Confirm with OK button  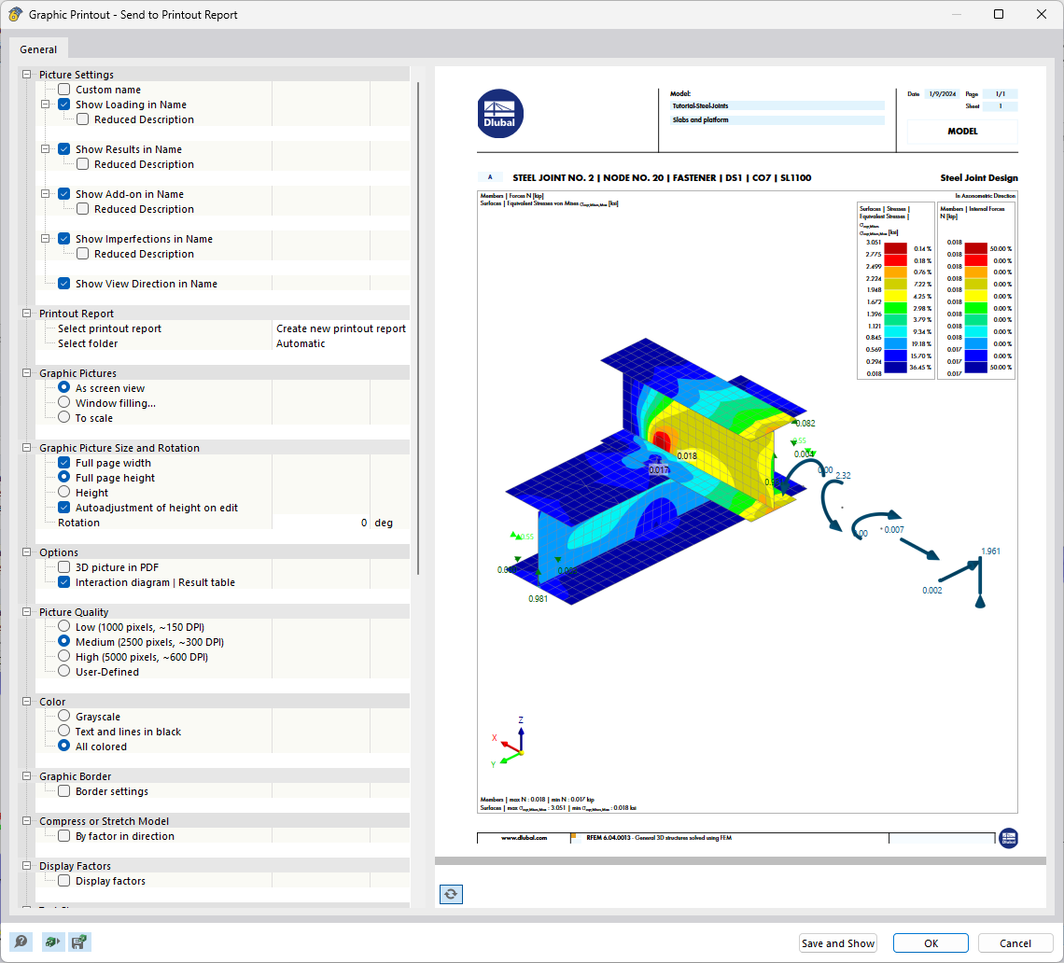931,943
